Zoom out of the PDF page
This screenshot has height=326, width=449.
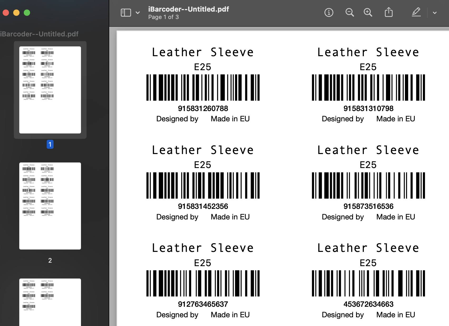tap(350, 12)
